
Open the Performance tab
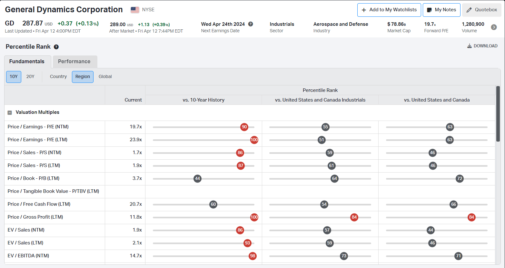(x=74, y=62)
